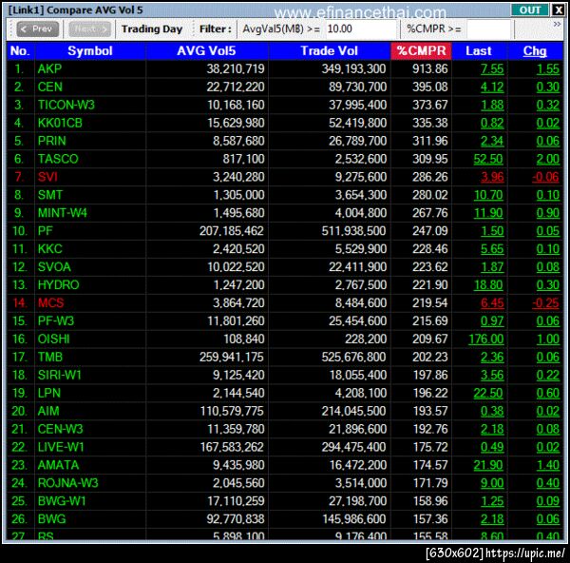Click AIM trade volume 214,045,500
Screen dimensions: 570x563
tap(353, 411)
